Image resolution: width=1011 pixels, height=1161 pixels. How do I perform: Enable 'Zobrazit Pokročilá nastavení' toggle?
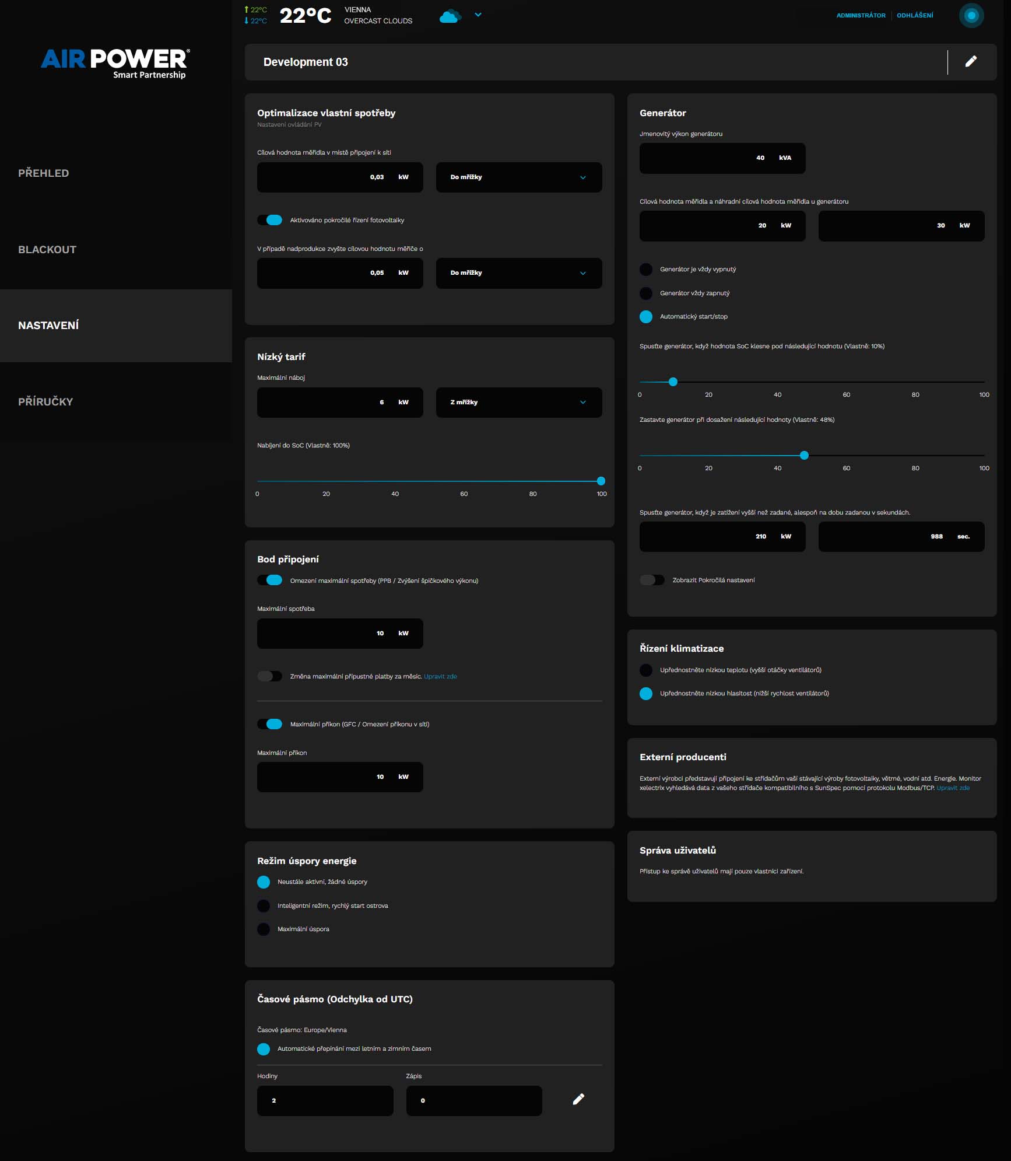pos(652,580)
